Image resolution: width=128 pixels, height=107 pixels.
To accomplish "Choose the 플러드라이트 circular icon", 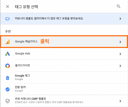I will (8, 66).
